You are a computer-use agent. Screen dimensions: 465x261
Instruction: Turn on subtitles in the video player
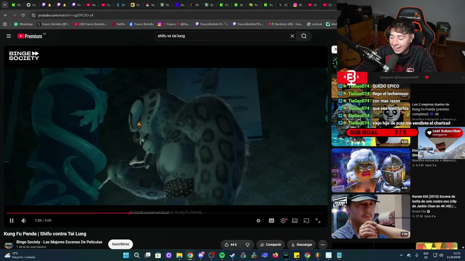(271, 220)
